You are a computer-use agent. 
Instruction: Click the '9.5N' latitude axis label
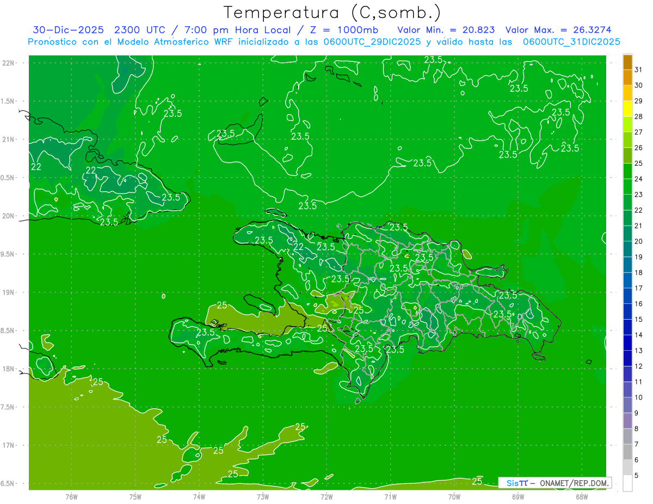point(8,254)
